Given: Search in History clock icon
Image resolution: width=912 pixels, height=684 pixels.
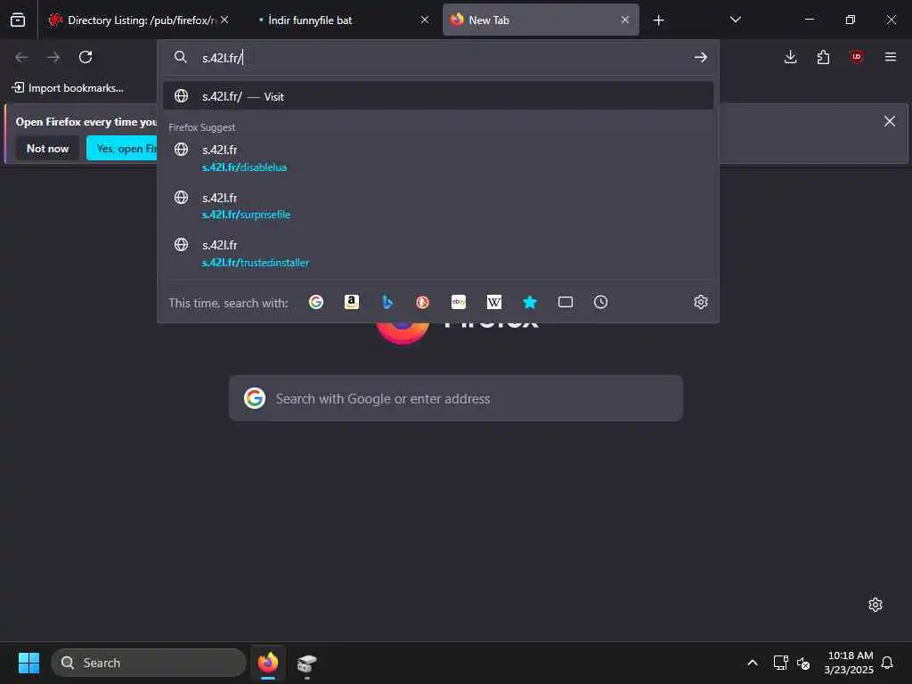Looking at the screenshot, I should point(600,302).
